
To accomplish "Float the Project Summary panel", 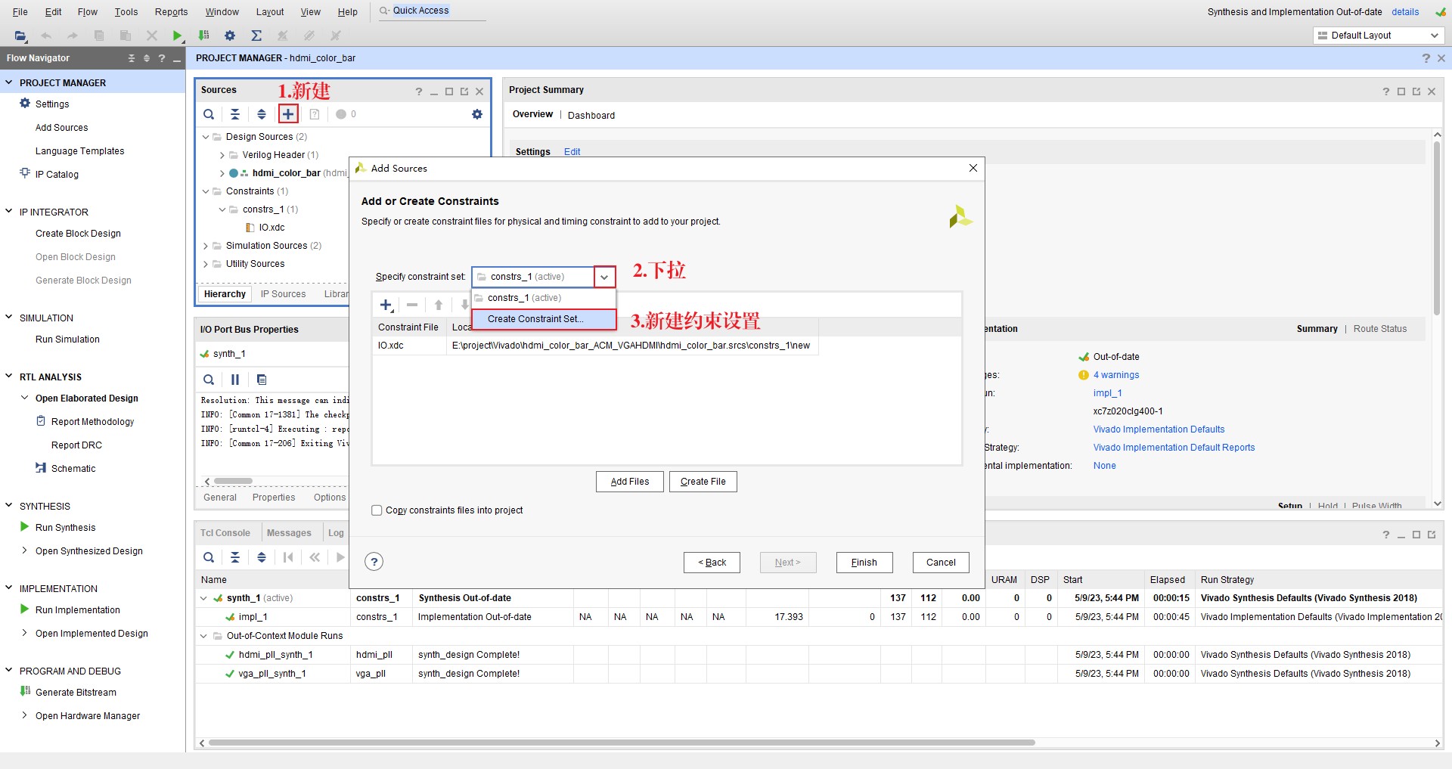I will [1416, 91].
